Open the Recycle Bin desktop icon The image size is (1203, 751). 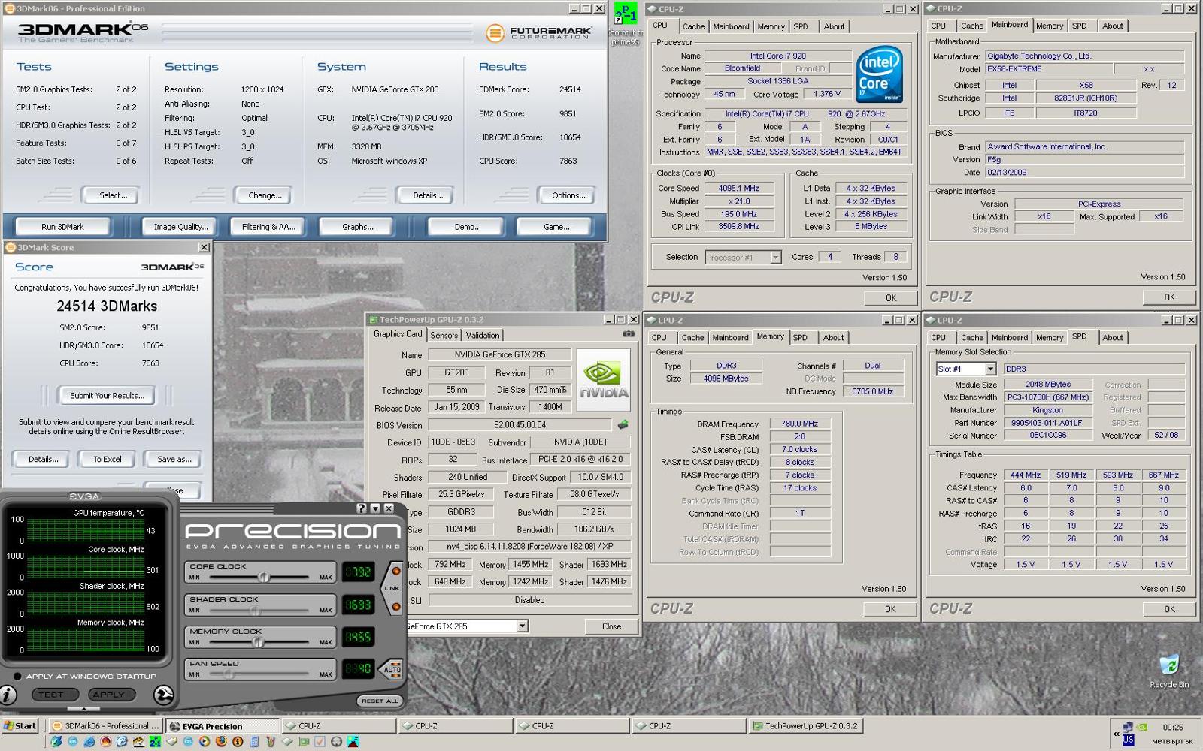(x=1169, y=671)
